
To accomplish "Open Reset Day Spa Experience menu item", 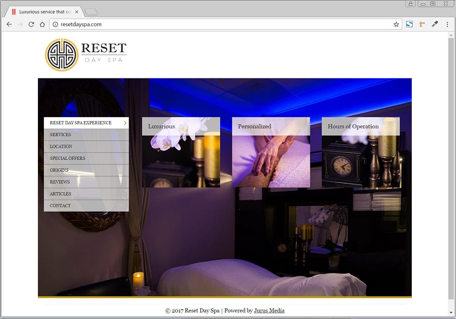I will click(x=86, y=123).
